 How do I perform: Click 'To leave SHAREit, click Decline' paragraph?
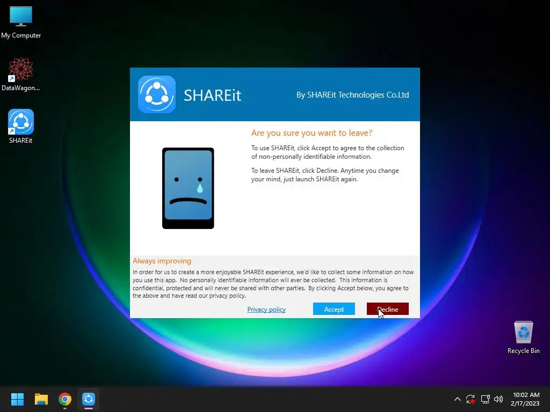(x=325, y=175)
